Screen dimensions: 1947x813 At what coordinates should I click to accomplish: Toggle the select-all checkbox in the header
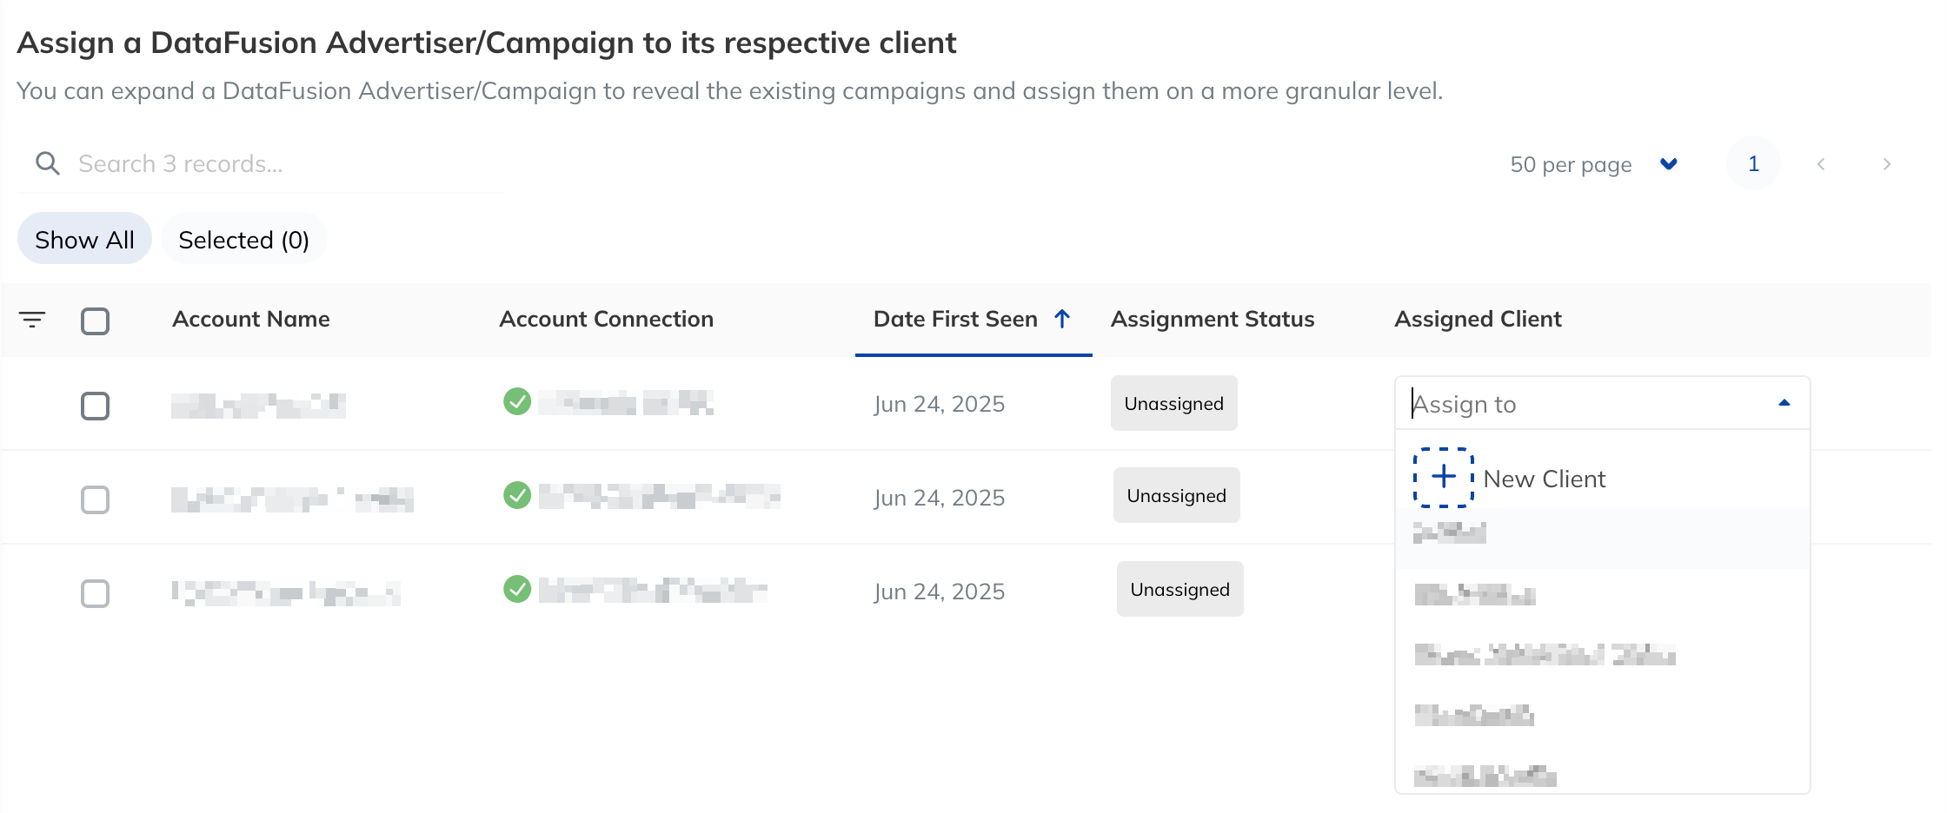point(95,321)
